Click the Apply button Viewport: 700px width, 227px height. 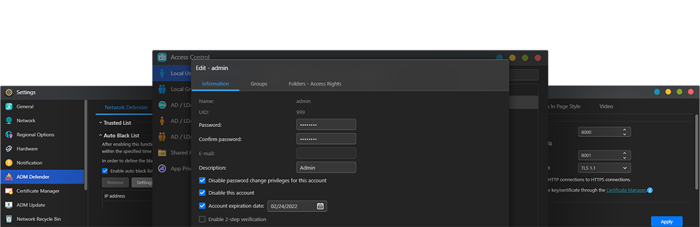pos(667,222)
